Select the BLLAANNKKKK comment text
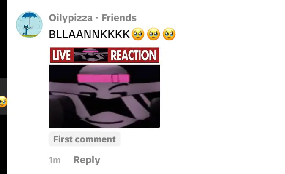The height and width of the screenshot is (174, 285). tap(89, 34)
